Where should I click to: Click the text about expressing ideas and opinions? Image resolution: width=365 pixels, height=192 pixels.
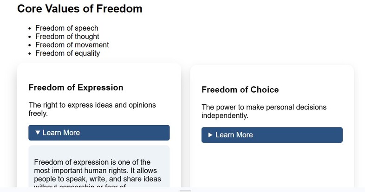[x=92, y=109]
